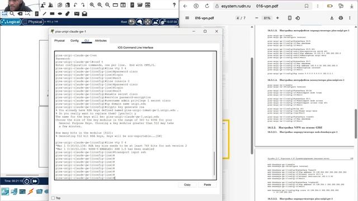This screenshot has height=201, width=358.
Task: Enable the Top checkbox in the router window
Action: 53,198
